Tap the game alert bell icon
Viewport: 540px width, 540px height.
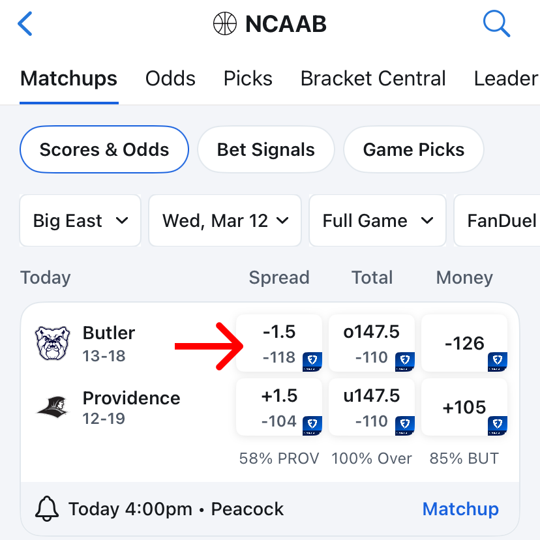46,509
